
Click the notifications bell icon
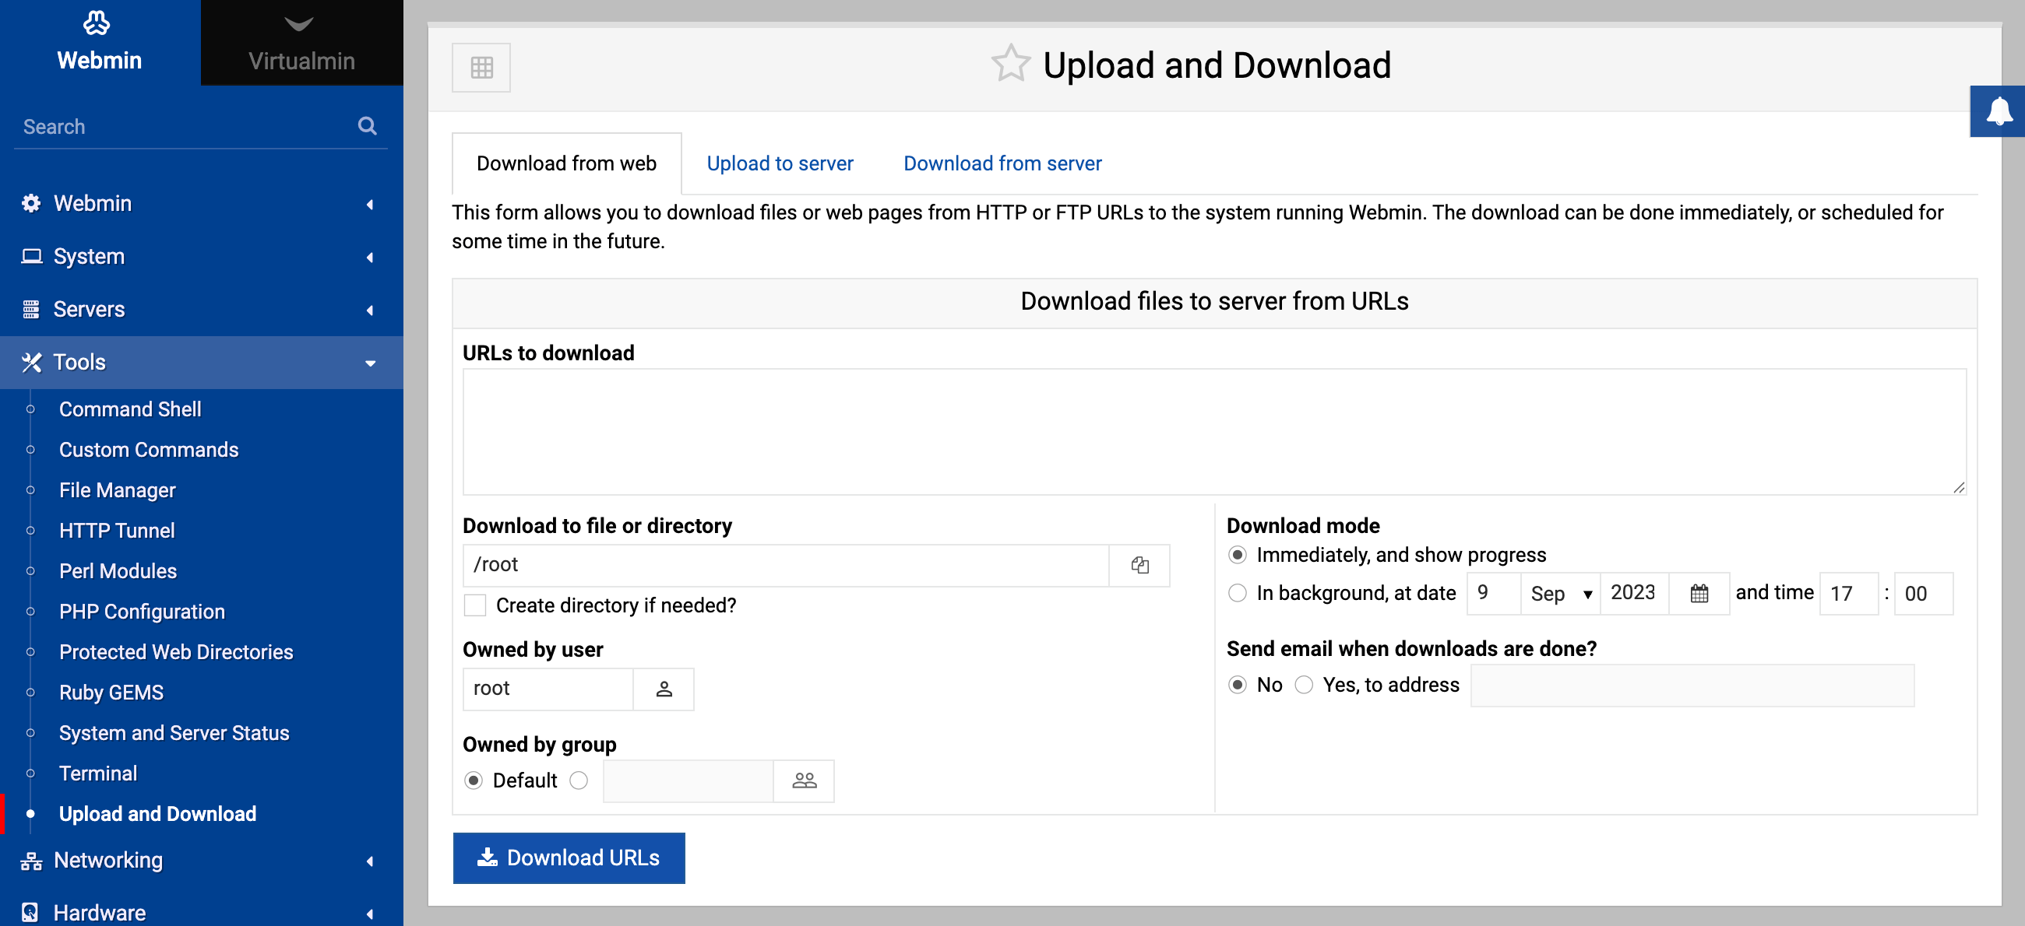(1999, 111)
